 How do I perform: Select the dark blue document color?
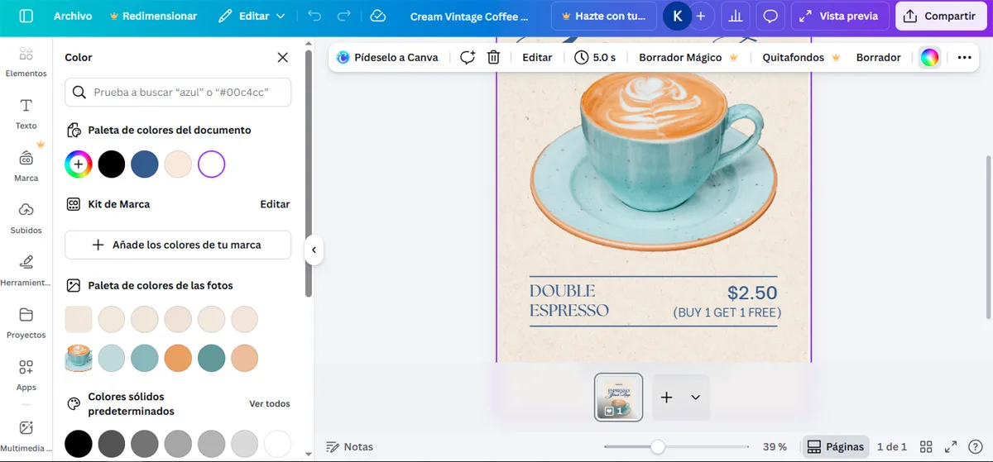click(x=145, y=164)
